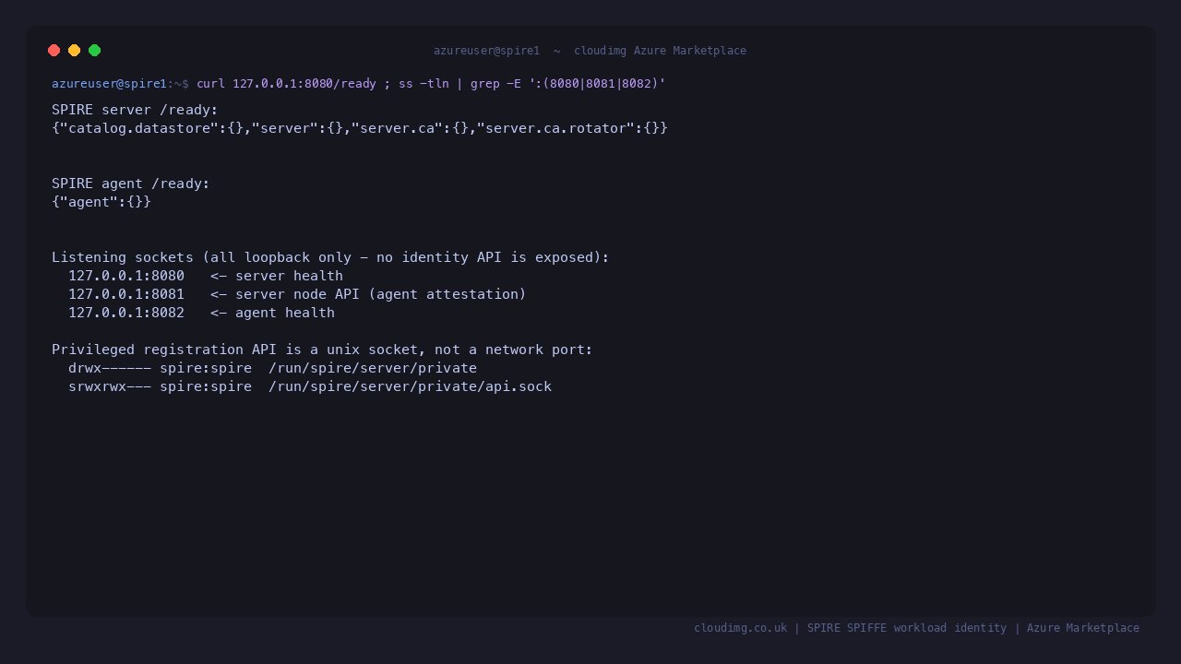The image size is (1181, 664).
Task: Click the window title azureuser@spire1 text
Action: (486, 51)
